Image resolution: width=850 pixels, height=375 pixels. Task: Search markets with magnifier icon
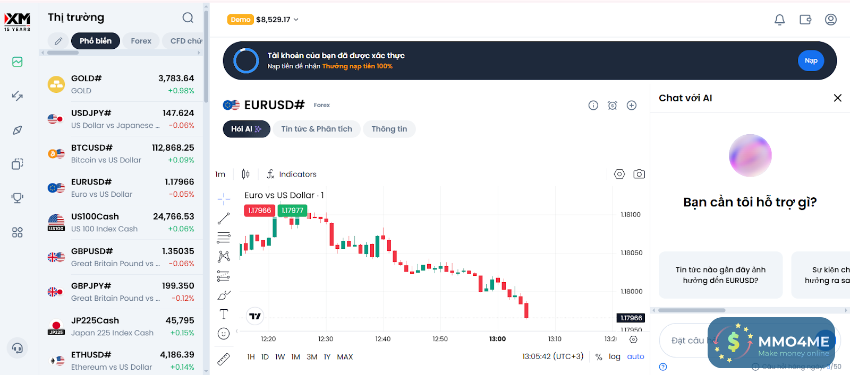tap(188, 18)
